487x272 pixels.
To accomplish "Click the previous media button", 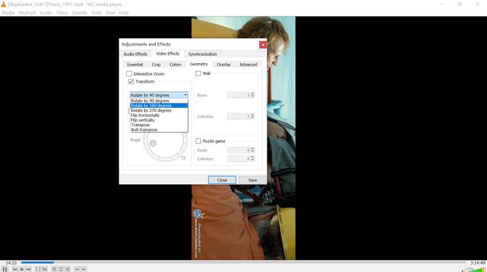I will pyautogui.click(x=15, y=269).
